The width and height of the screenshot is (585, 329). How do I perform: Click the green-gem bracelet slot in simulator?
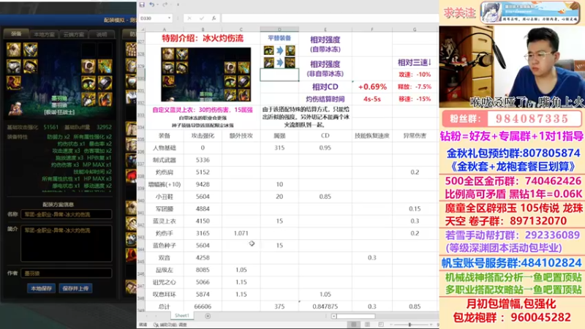(88, 83)
